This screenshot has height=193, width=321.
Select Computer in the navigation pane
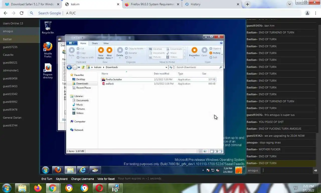[x=78, y=121]
